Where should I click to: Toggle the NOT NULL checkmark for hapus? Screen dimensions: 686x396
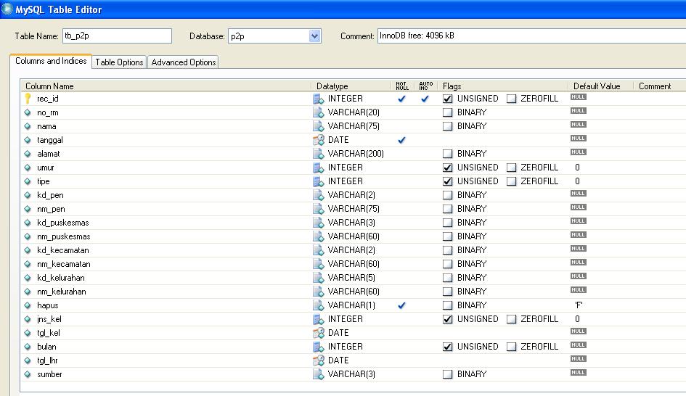coord(401,305)
